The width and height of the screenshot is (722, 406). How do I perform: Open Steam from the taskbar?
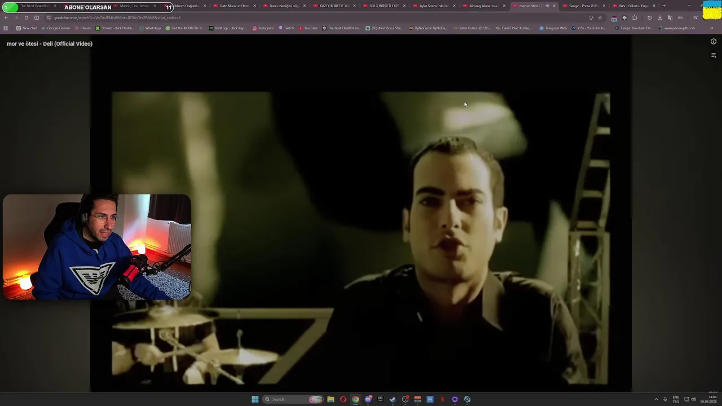pyautogui.click(x=393, y=399)
